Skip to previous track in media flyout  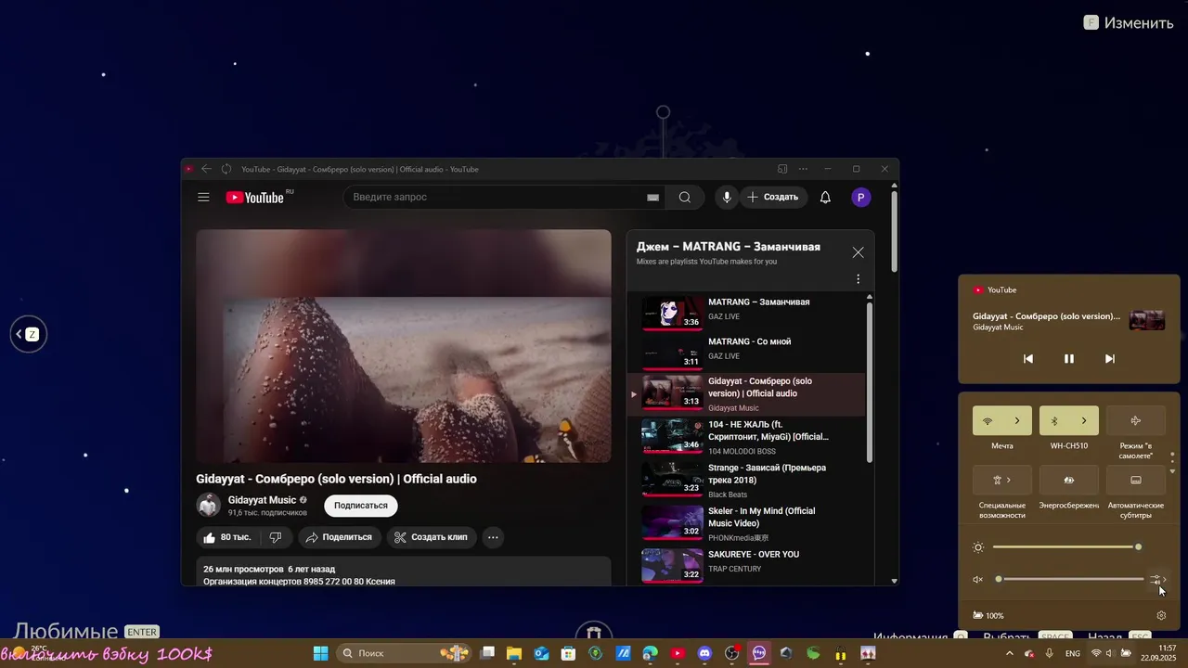1028,359
